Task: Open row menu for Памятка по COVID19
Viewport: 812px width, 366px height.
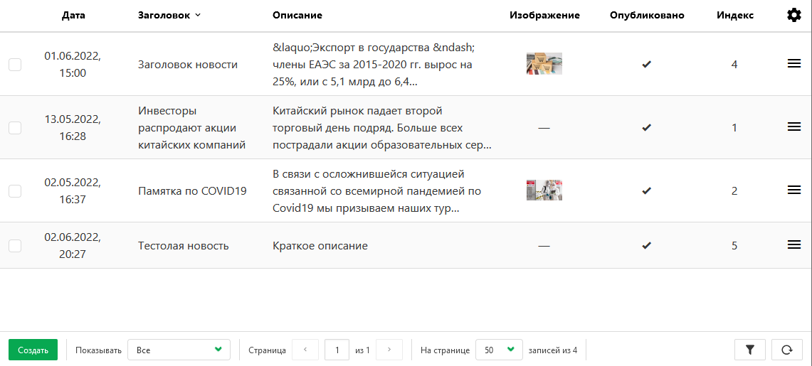Action: [794, 190]
